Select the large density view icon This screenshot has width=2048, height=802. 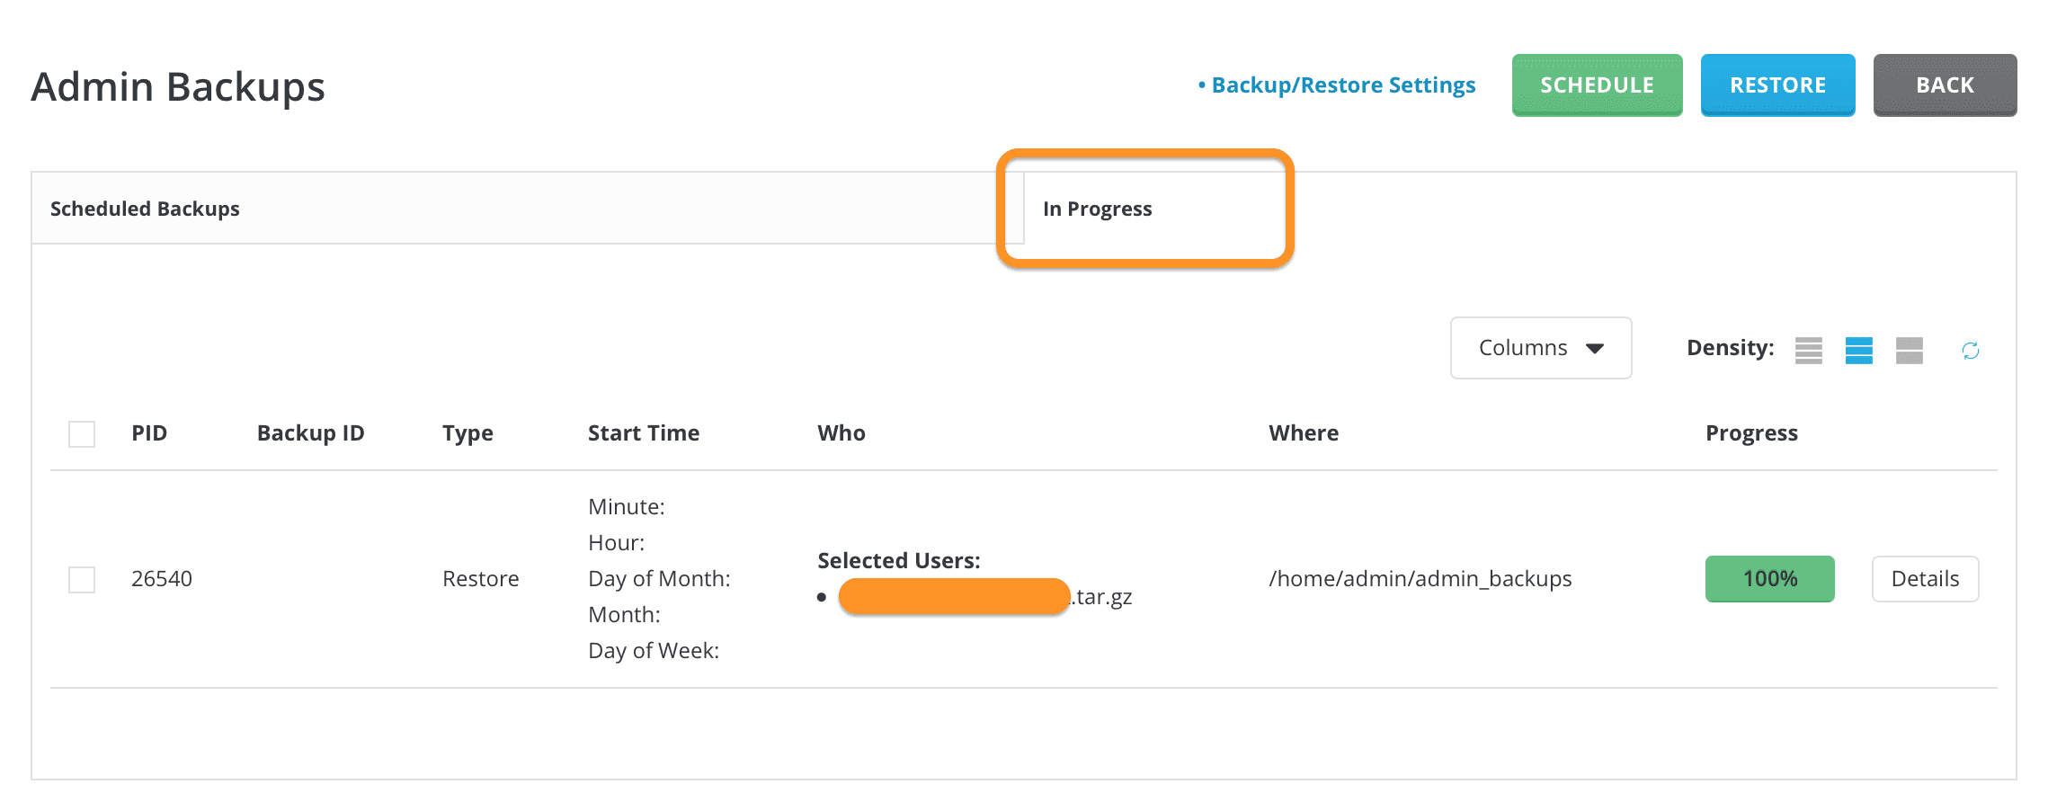[1910, 351]
